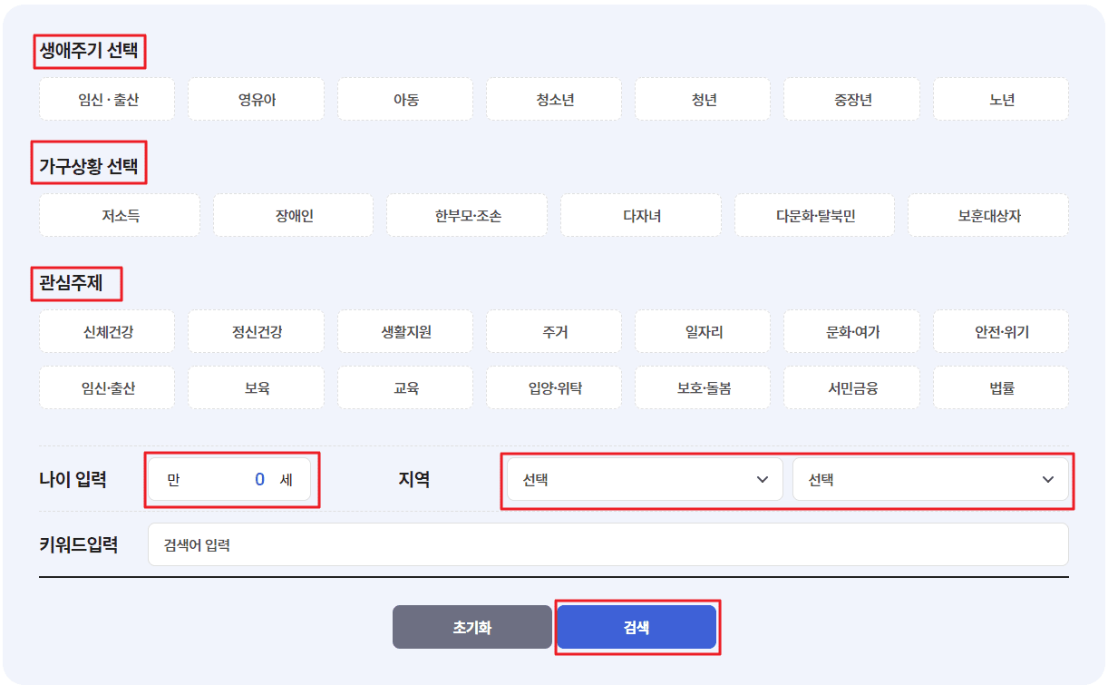Select the 청소년 life stage filter
This screenshot has height=685, width=1108.
coord(554,99)
